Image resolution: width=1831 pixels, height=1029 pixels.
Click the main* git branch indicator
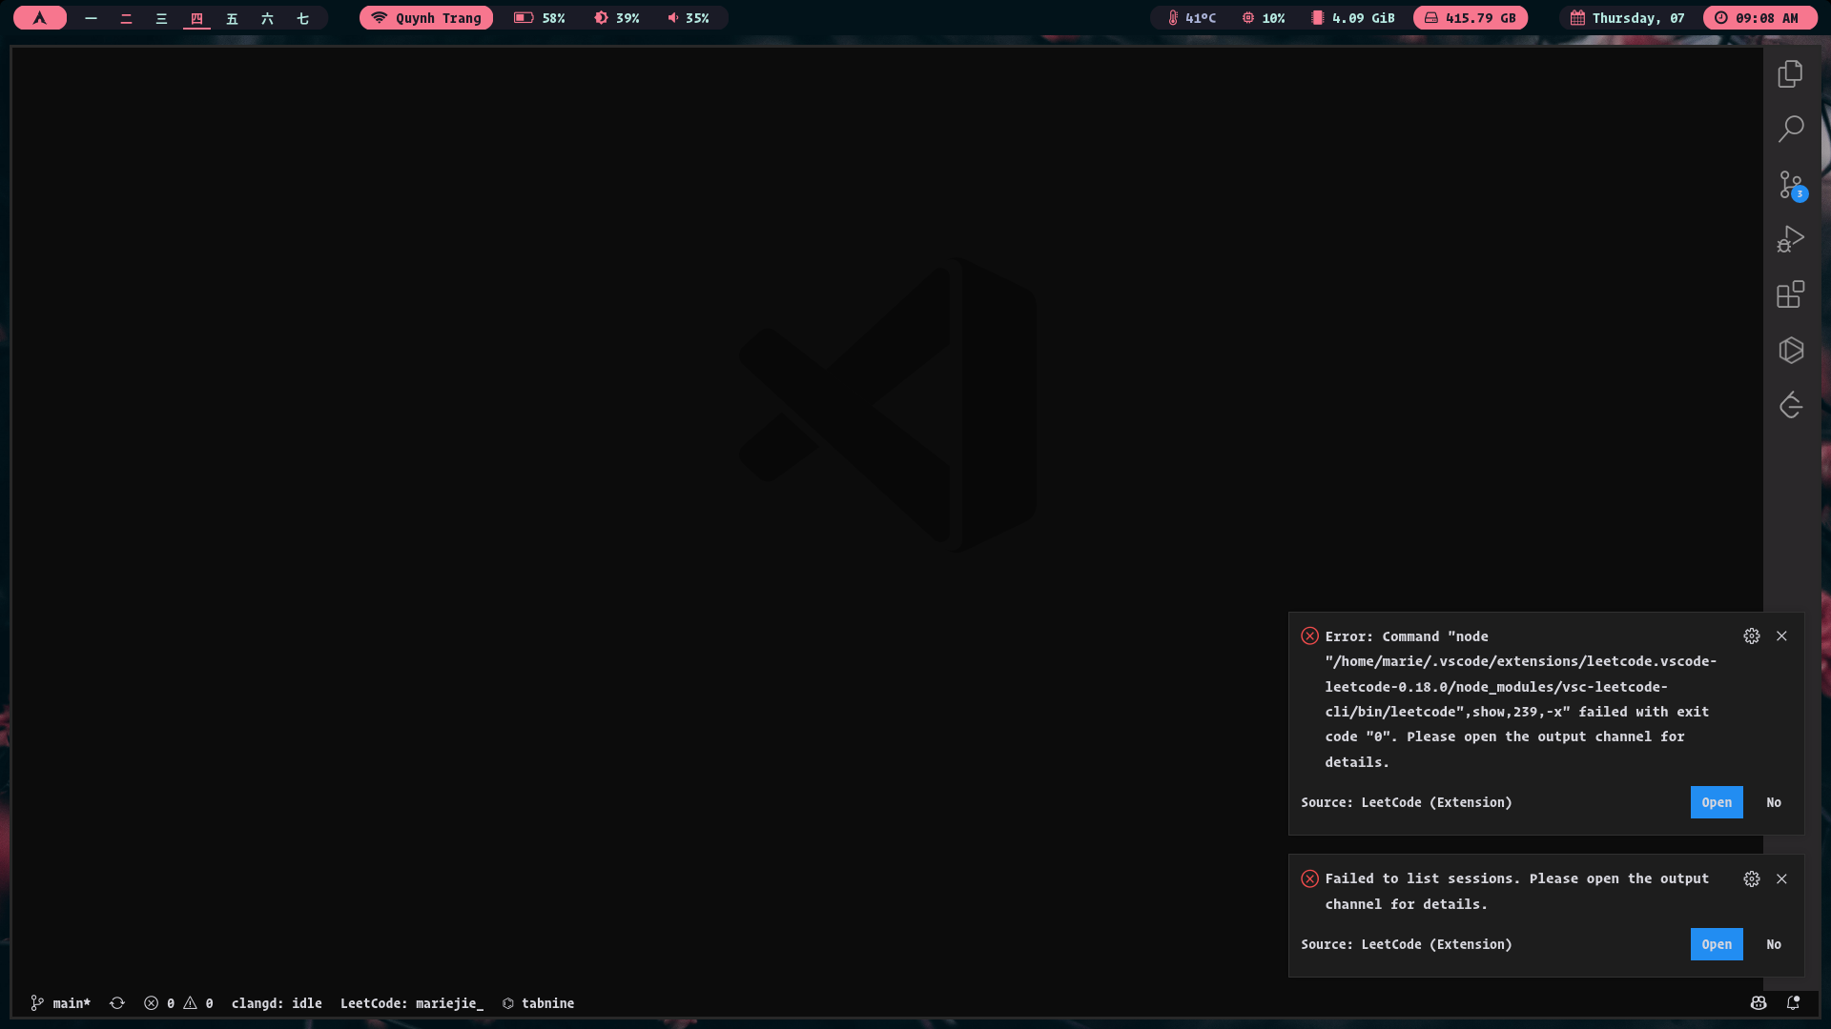click(x=61, y=1003)
